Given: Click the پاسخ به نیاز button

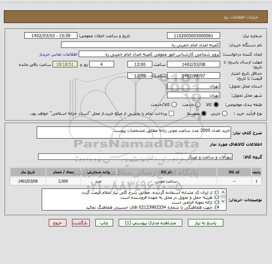Looking at the screenshot, I should pyautogui.click(x=205, y=223).
